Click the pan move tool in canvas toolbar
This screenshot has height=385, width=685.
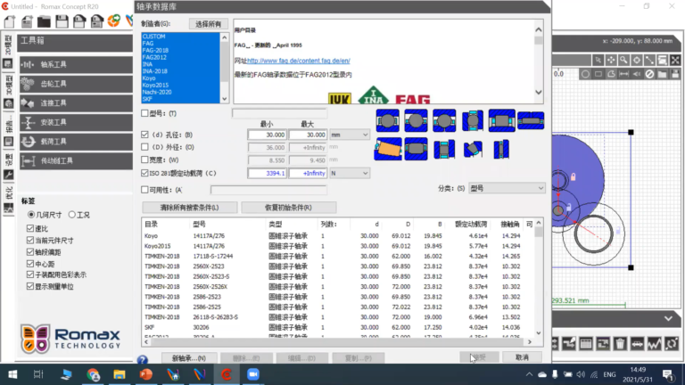coord(611,61)
